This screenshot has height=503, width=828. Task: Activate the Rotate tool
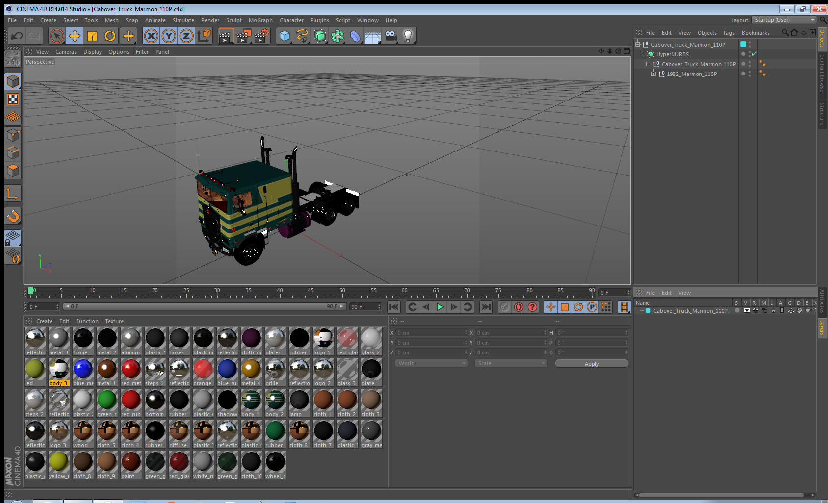point(110,36)
